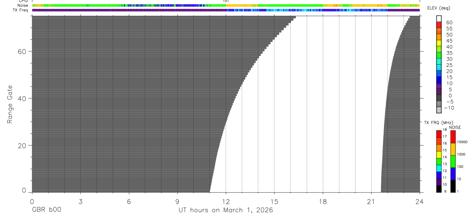The height and width of the screenshot is (218, 472).
Task: Click the Range Gate tick label '40'
Action: coord(22,98)
